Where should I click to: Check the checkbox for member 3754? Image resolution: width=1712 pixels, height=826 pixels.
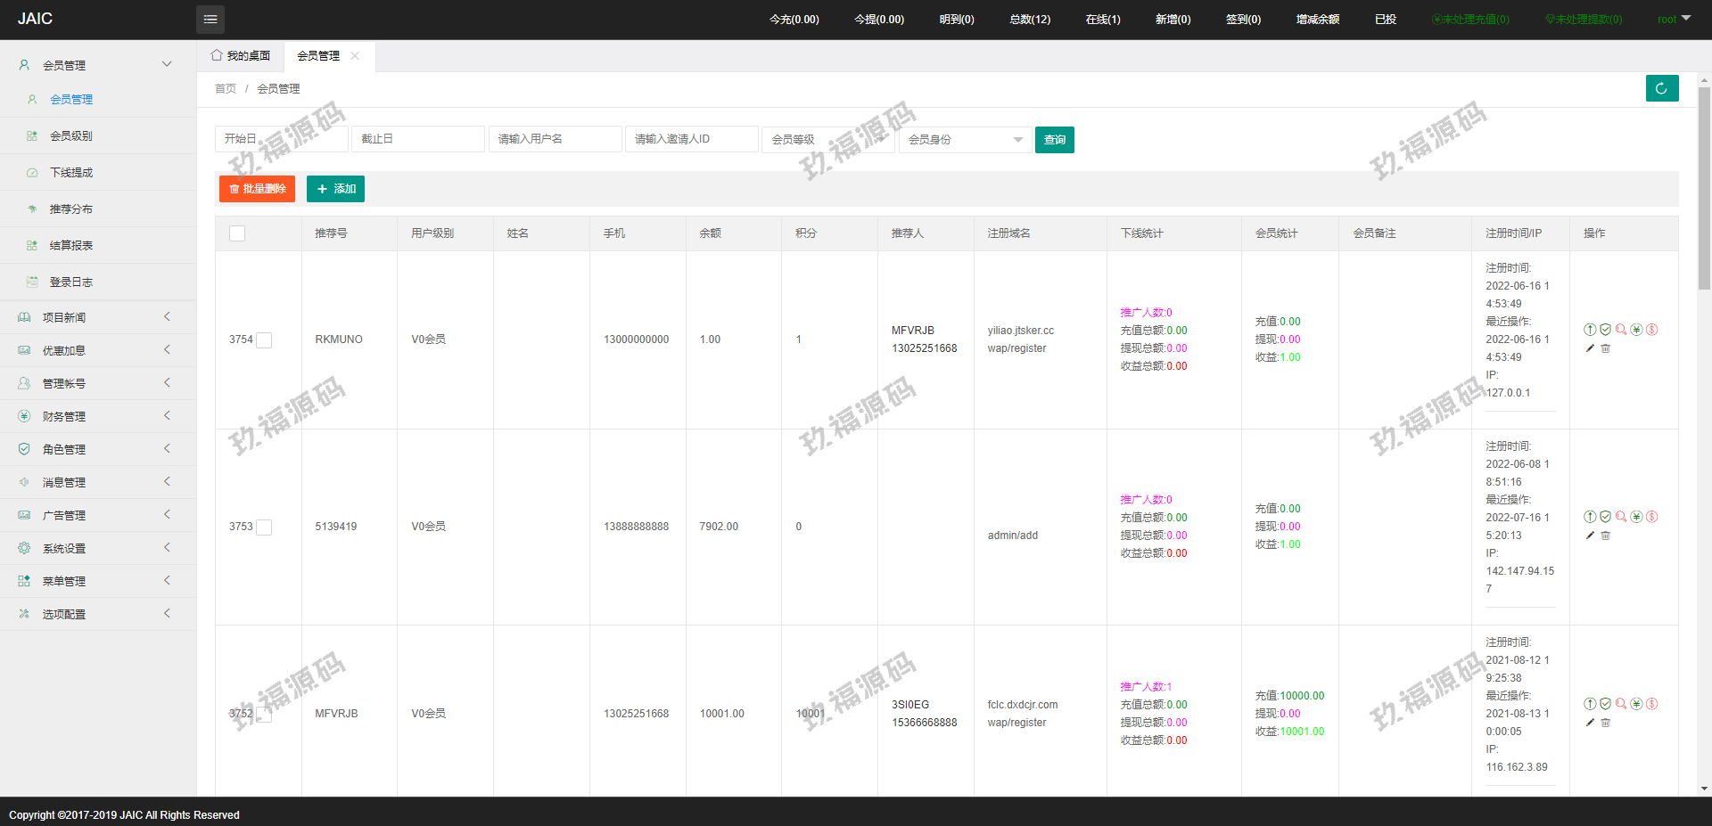pyautogui.click(x=264, y=340)
